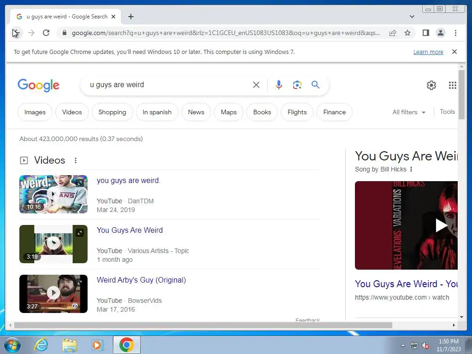This screenshot has width=472, height=354.
Task: Clear the search box with the X icon
Action: click(x=256, y=85)
